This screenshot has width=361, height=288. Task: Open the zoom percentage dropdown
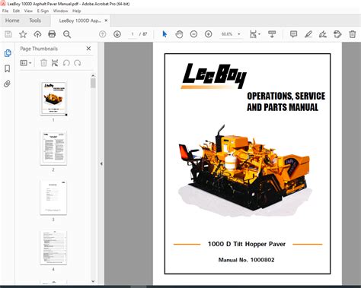239,34
